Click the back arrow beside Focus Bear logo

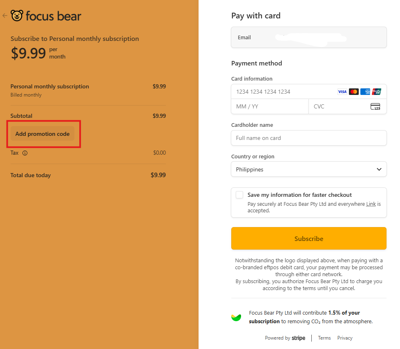[x=5, y=16]
